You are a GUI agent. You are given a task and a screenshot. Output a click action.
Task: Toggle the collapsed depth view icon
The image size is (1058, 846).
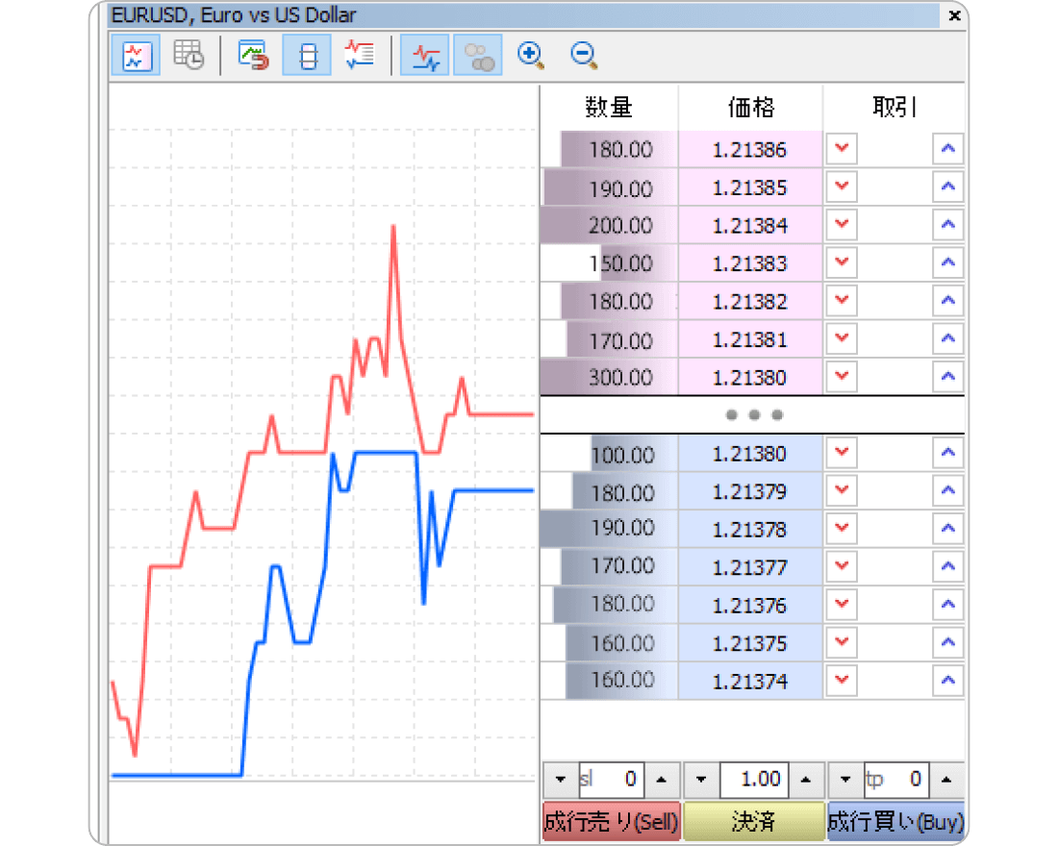(x=307, y=56)
